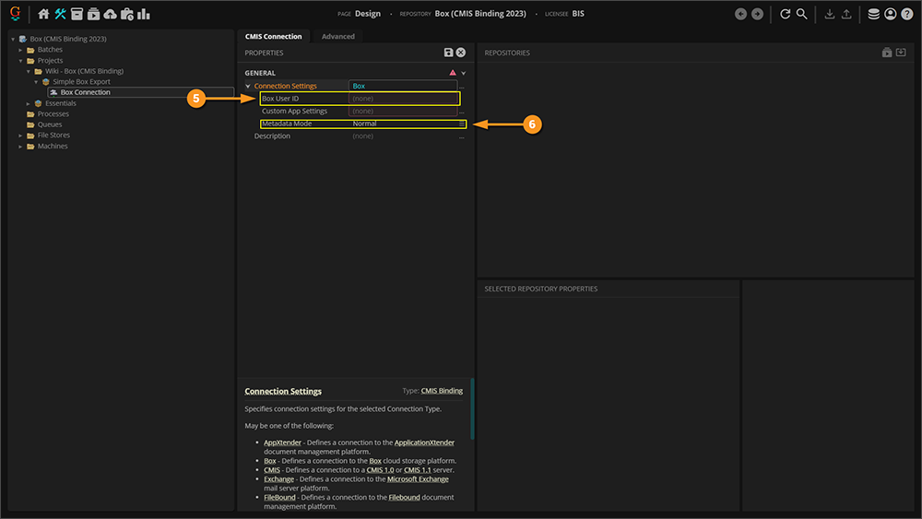This screenshot has height=519, width=922.
Task: Open the Exchange help link
Action: click(x=278, y=479)
